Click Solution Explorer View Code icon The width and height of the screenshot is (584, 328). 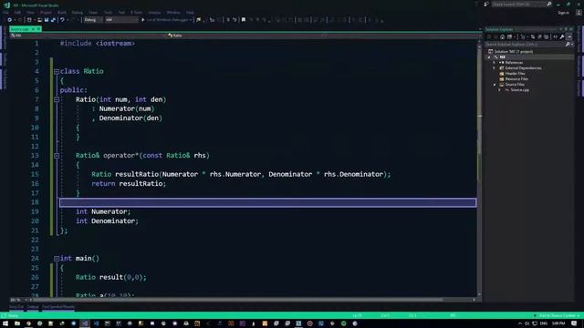[x=556, y=36]
